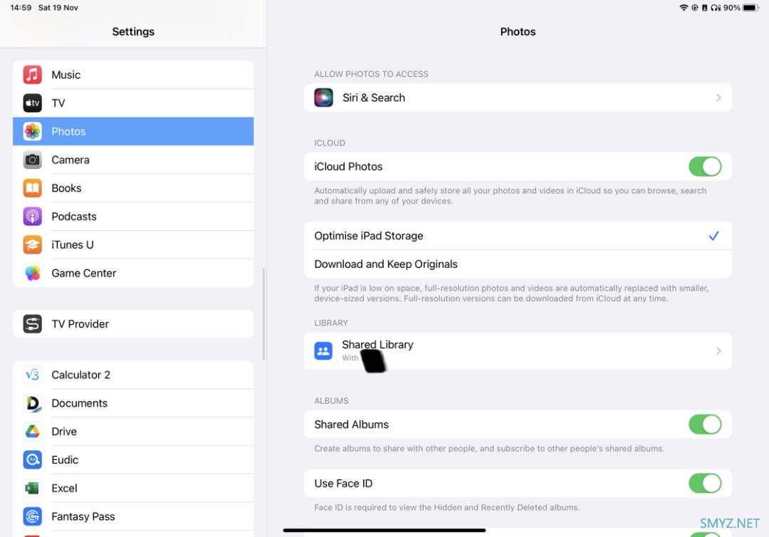This screenshot has width=769, height=537.
Task: Tap the Photos page title
Action: 518,31
